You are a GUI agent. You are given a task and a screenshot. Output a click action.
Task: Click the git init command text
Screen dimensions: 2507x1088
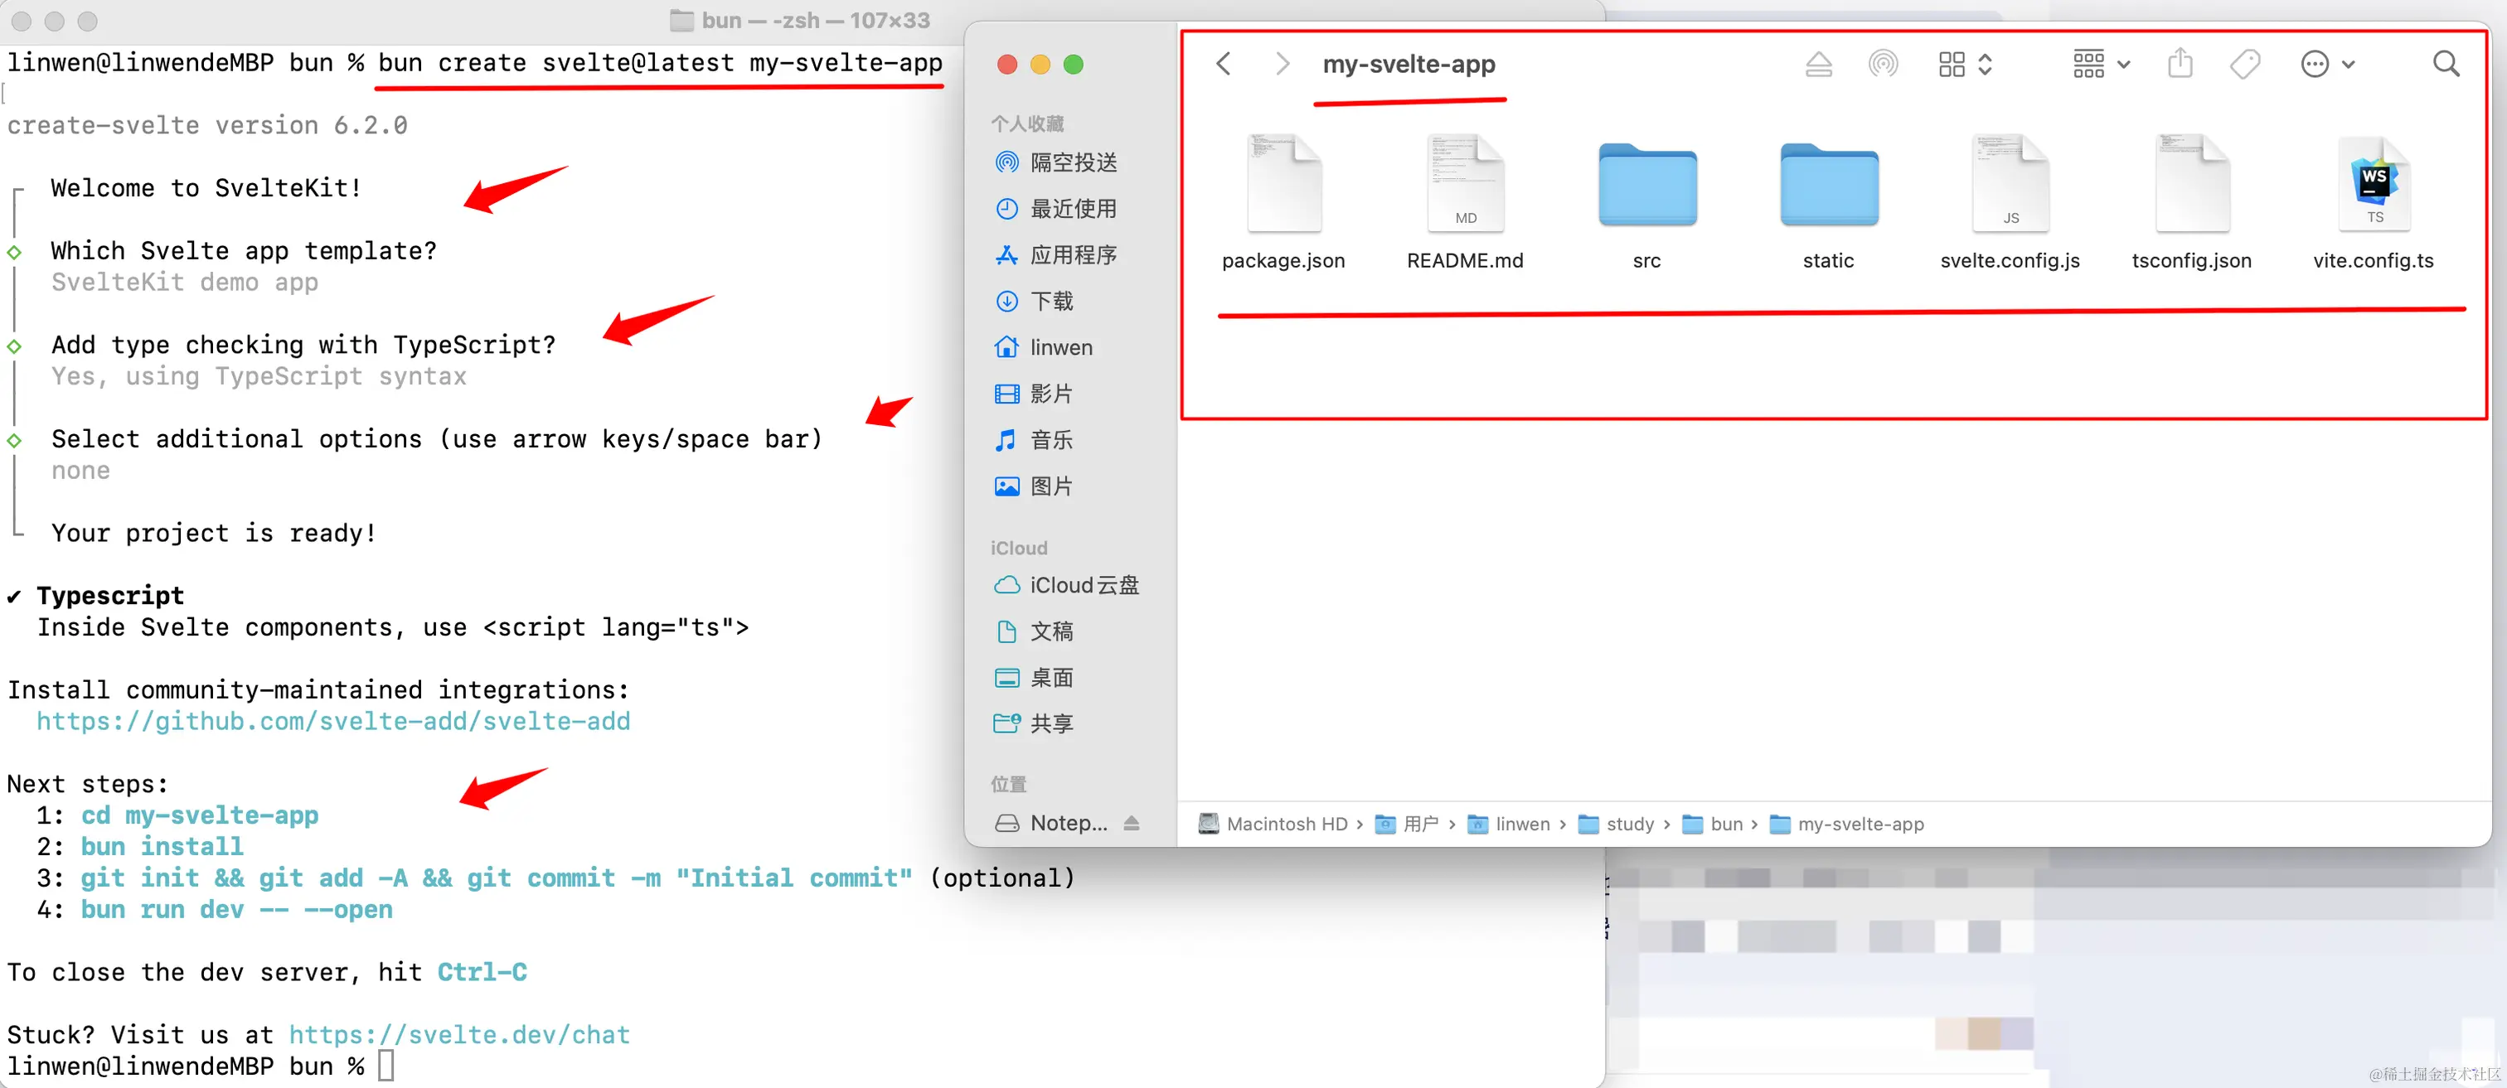tap(497, 878)
